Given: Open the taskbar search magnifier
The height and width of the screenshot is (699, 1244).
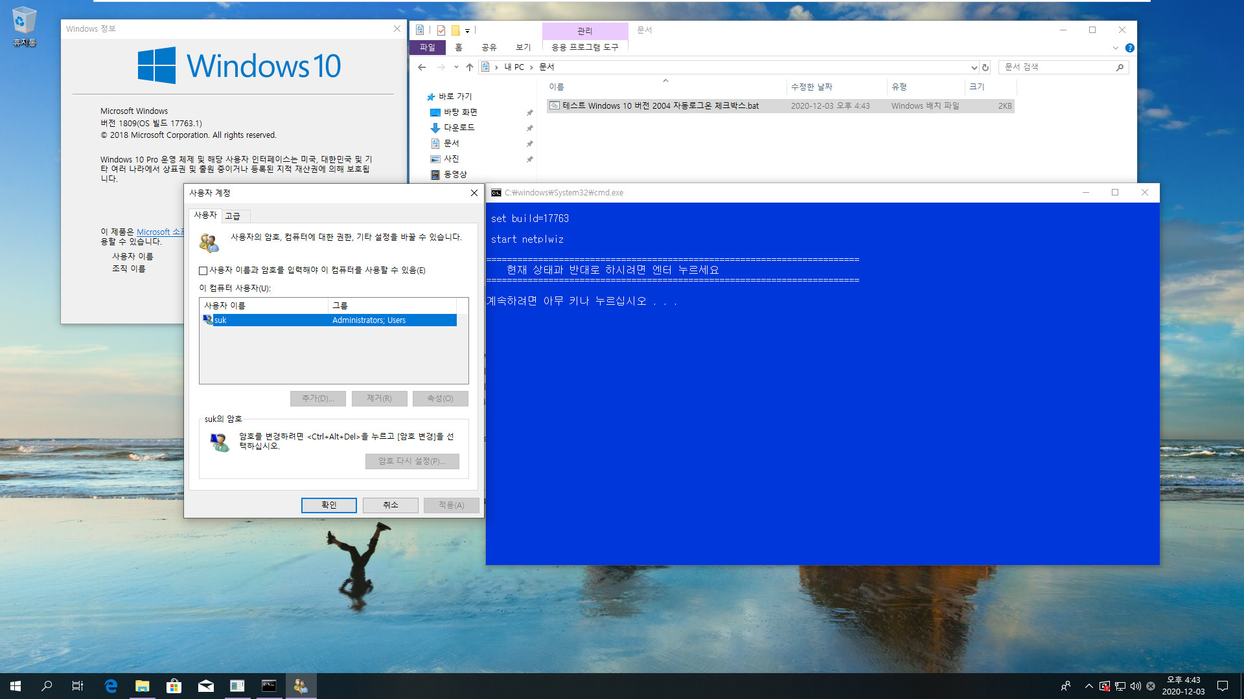Looking at the screenshot, I should tap(47, 686).
